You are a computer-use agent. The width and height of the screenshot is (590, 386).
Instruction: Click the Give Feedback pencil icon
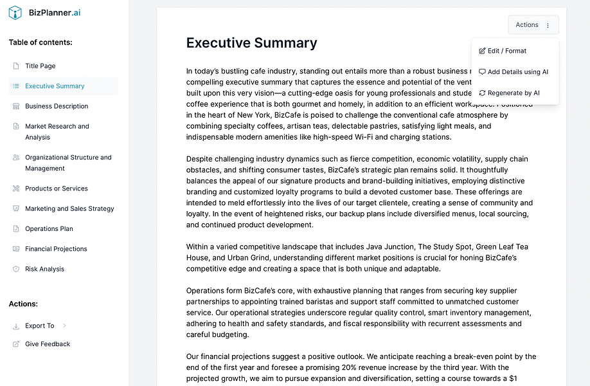16,344
